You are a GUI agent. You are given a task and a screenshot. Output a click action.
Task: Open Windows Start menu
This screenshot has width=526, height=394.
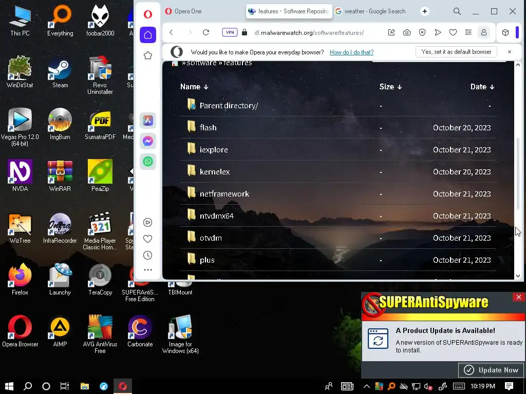(x=9, y=386)
